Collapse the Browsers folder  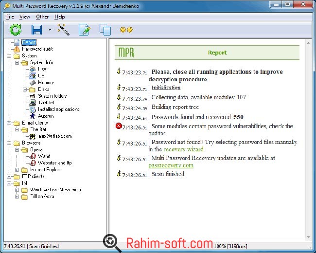(x=9, y=143)
